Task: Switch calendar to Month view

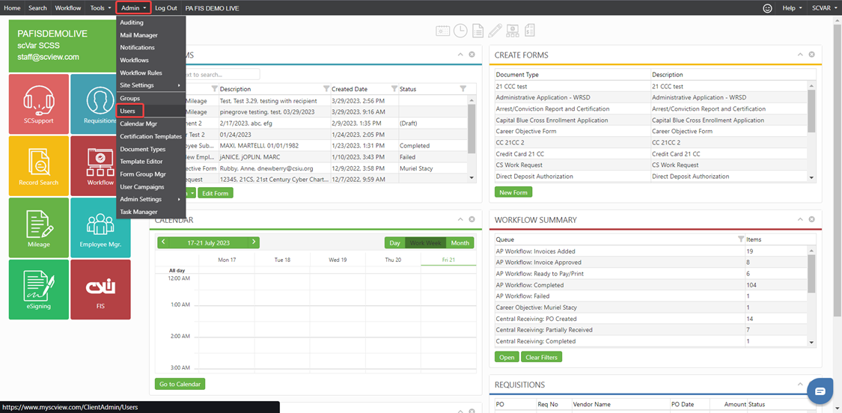Action: click(460, 243)
